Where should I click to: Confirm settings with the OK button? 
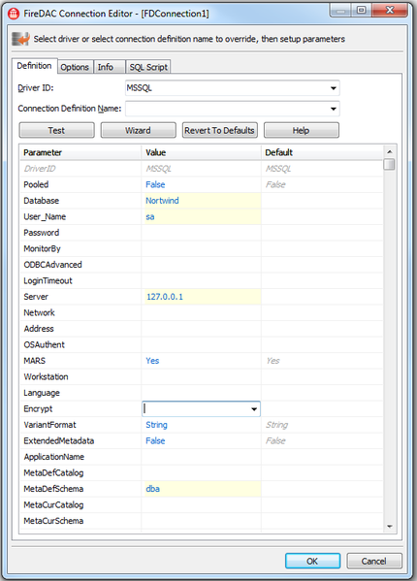[x=312, y=561]
